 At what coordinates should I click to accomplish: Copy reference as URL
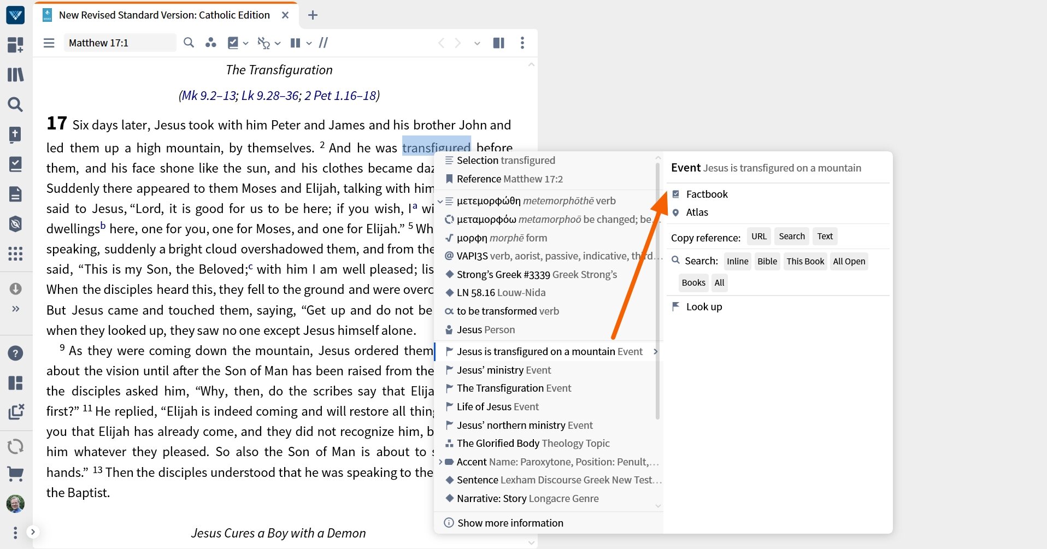click(x=758, y=236)
